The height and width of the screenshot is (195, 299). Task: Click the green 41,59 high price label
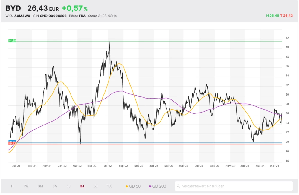pyautogui.click(x=12, y=40)
